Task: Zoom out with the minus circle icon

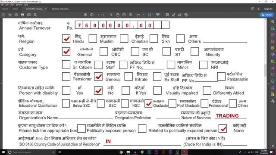Action: pyautogui.click(x=124, y=15)
